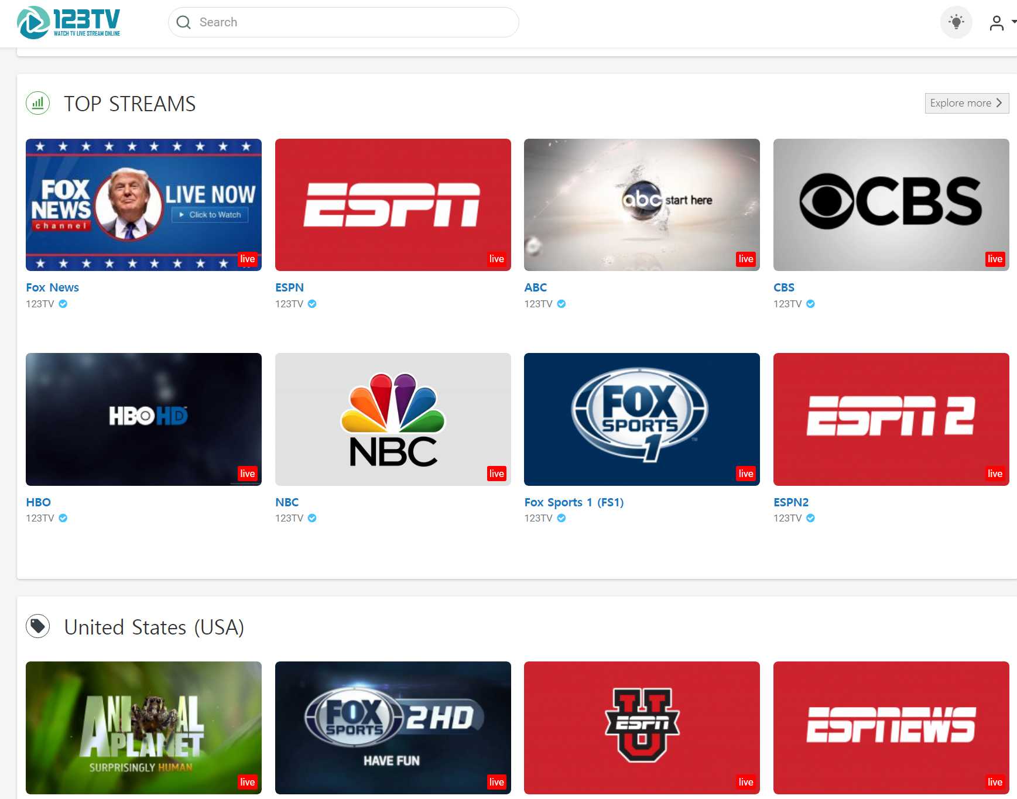
Task: Open the ESPN 2 stream thumbnail
Action: 891,419
